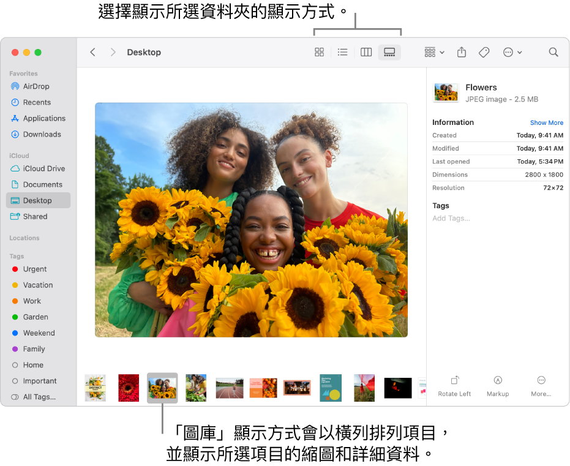The height and width of the screenshot is (466, 570).
Task: Go forward with the right chevron
Action: (x=113, y=52)
